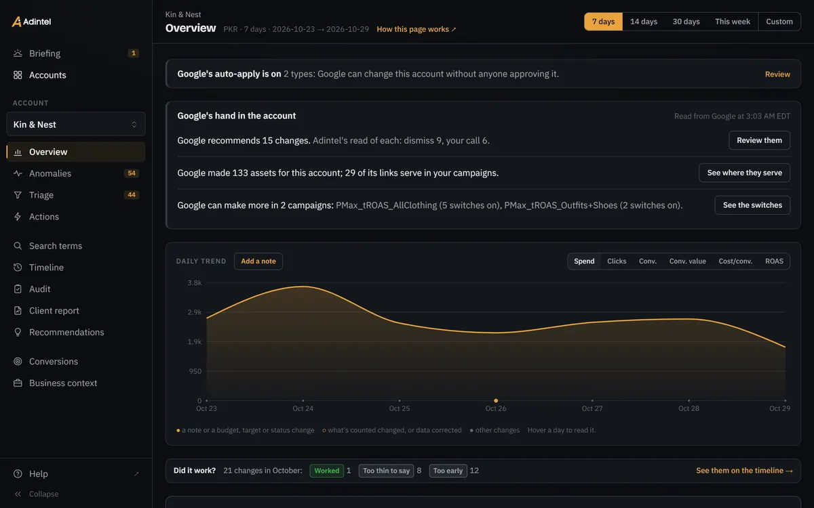
Task: Open the Actions page
Action: tap(76, 217)
